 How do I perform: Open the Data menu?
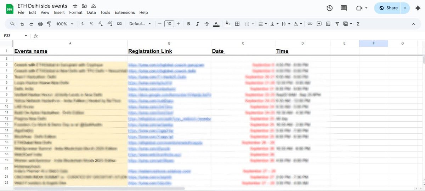tap(91, 12)
